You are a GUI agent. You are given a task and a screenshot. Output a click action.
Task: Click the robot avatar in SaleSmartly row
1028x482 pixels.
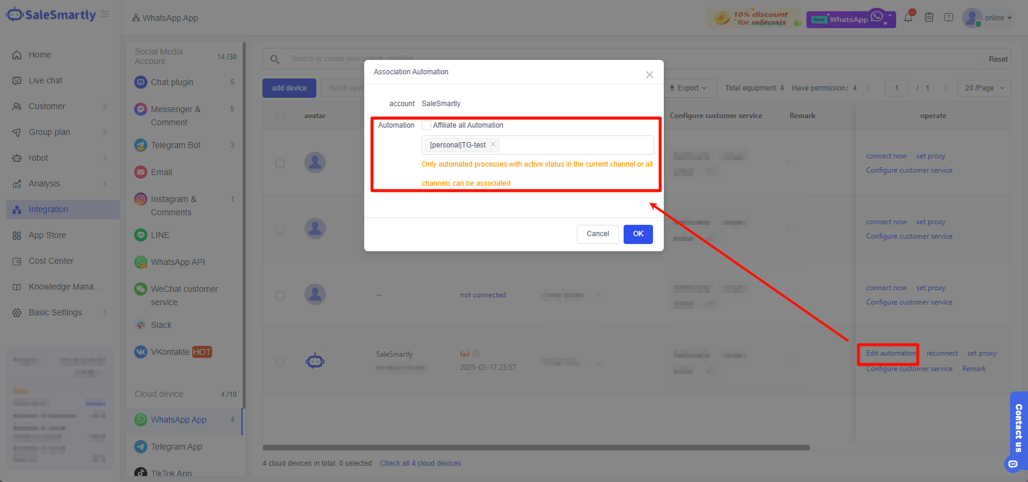(315, 361)
